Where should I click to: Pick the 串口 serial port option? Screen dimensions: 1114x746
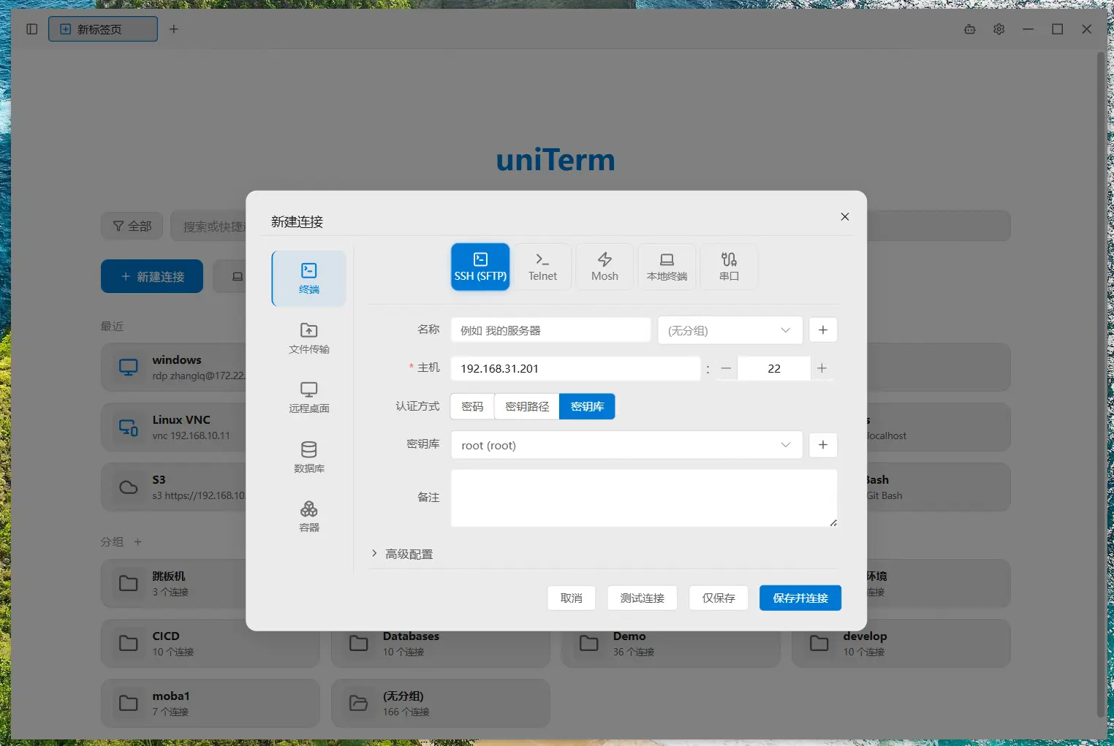click(729, 267)
